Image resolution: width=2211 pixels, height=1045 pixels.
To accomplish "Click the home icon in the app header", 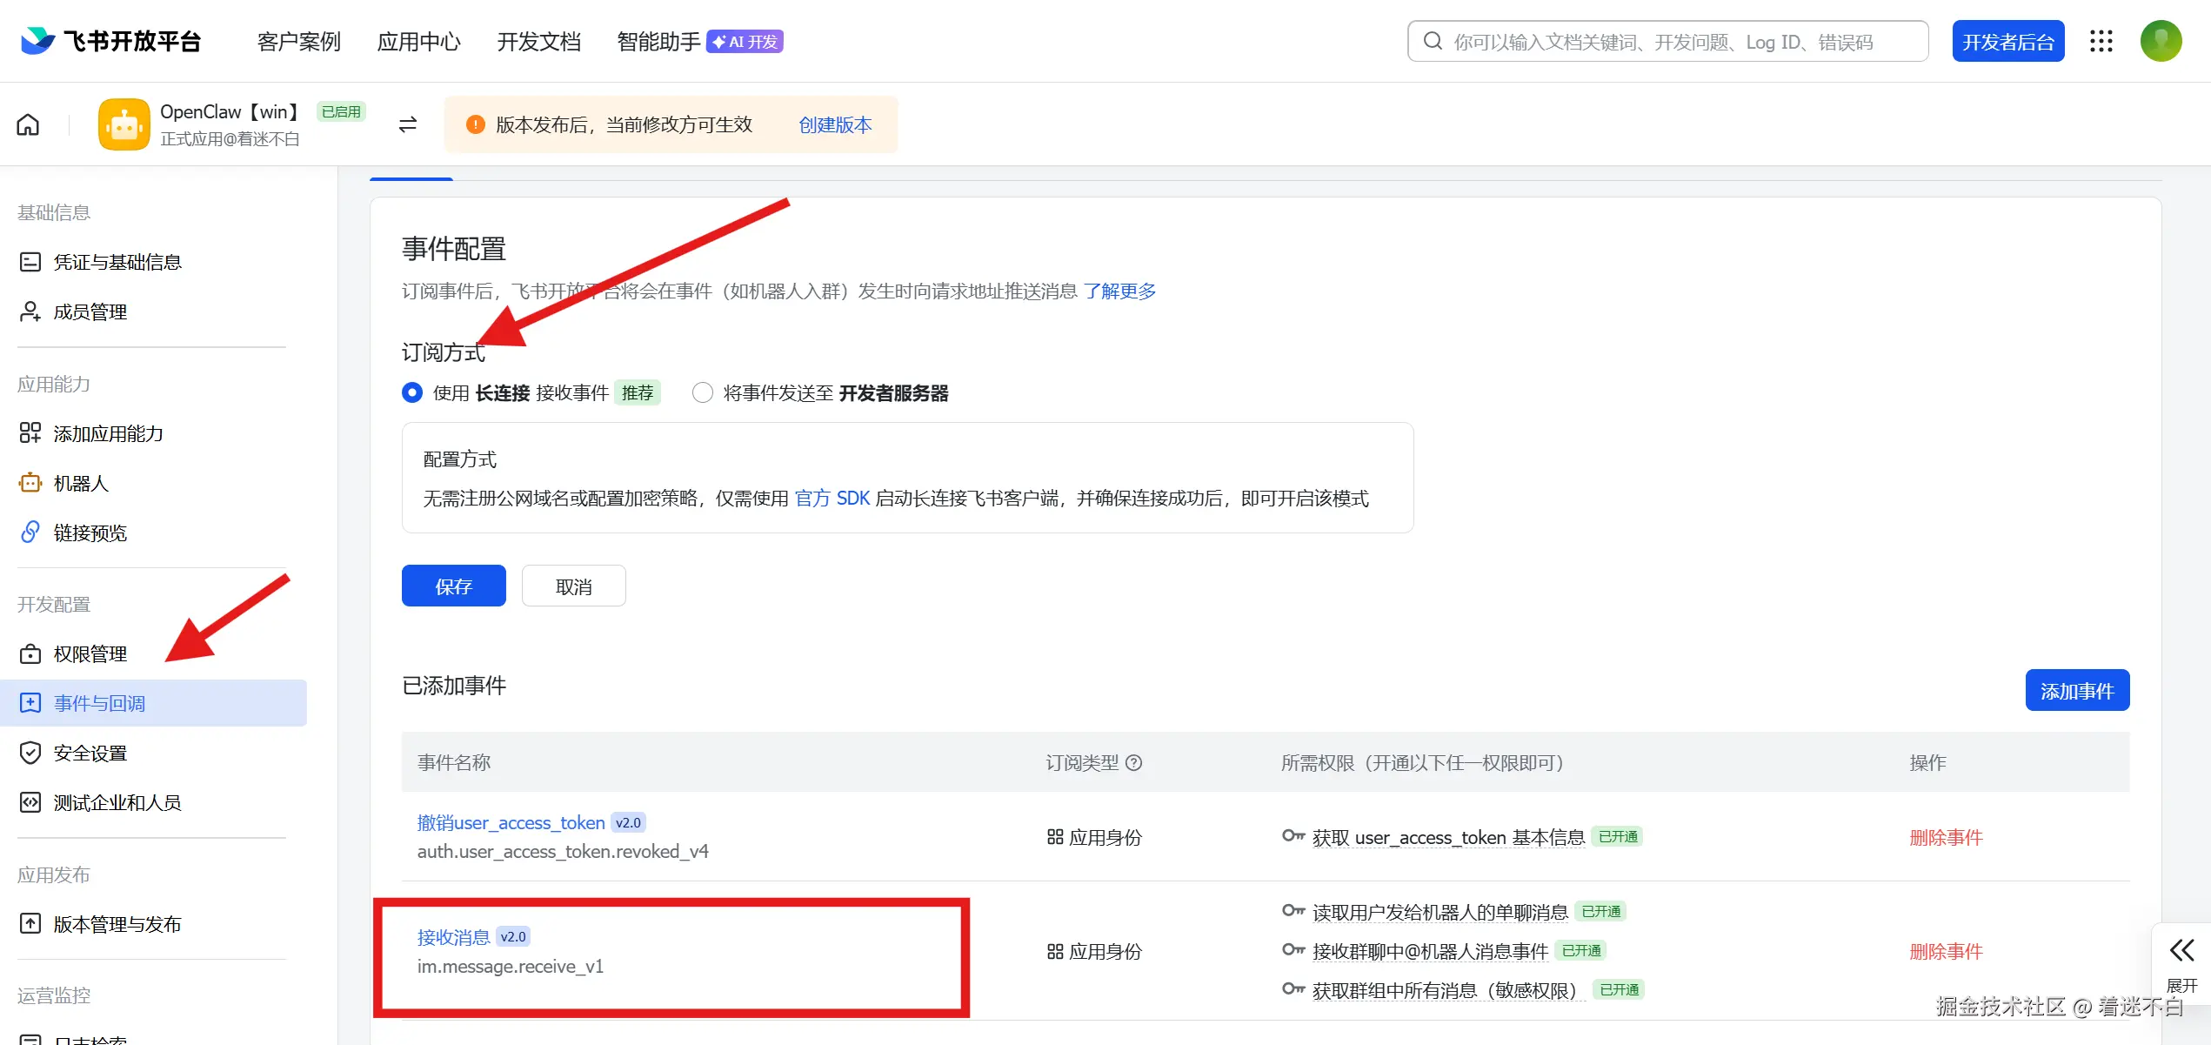I will (x=28, y=124).
